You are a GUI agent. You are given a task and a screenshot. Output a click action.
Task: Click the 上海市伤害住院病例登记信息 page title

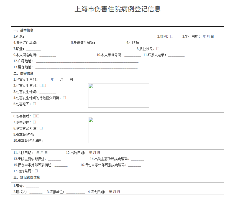[117, 9]
